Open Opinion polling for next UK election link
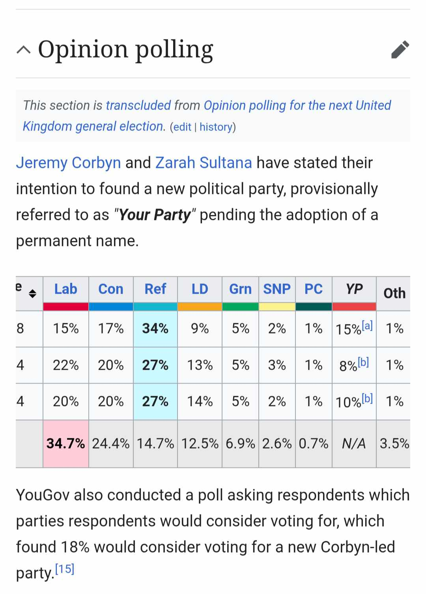This screenshot has height=594, width=426. coord(207,116)
